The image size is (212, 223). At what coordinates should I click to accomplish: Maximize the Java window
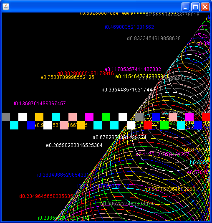pos(195,7)
